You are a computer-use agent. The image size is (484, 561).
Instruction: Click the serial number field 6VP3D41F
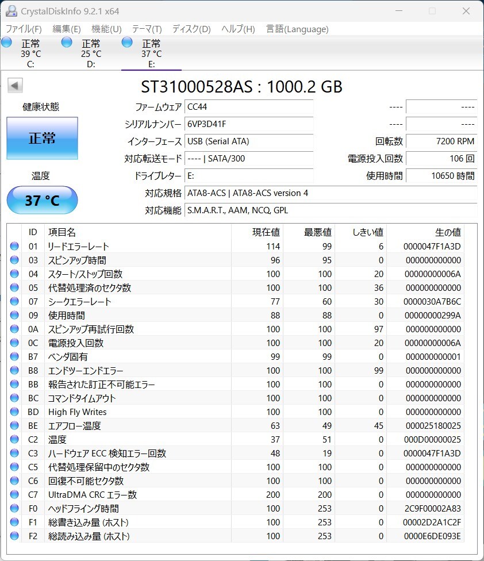tap(249, 124)
